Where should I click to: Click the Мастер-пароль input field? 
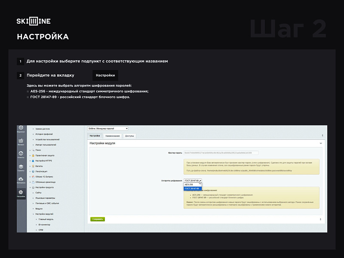pyautogui.click(x=221, y=153)
